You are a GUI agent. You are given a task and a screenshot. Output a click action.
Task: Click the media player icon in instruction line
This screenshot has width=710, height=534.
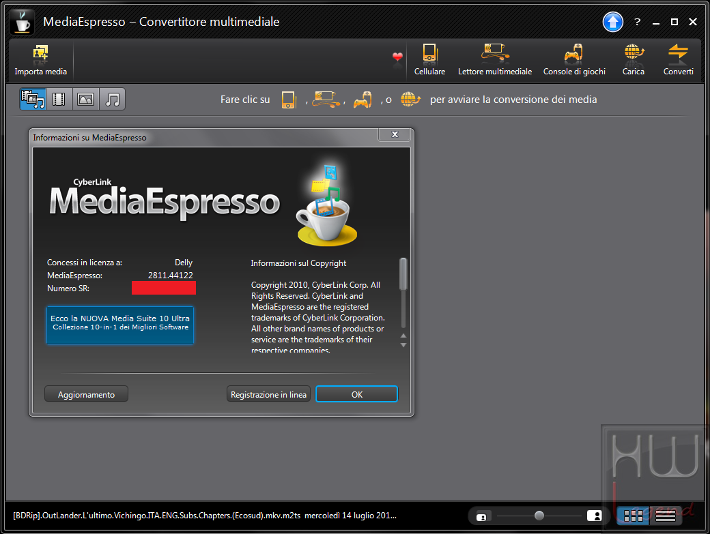pos(327,100)
